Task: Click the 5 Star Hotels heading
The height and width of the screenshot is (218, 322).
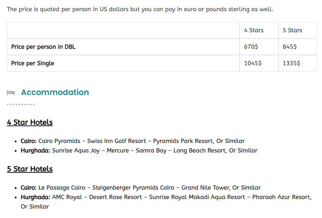Action: tap(30, 169)
